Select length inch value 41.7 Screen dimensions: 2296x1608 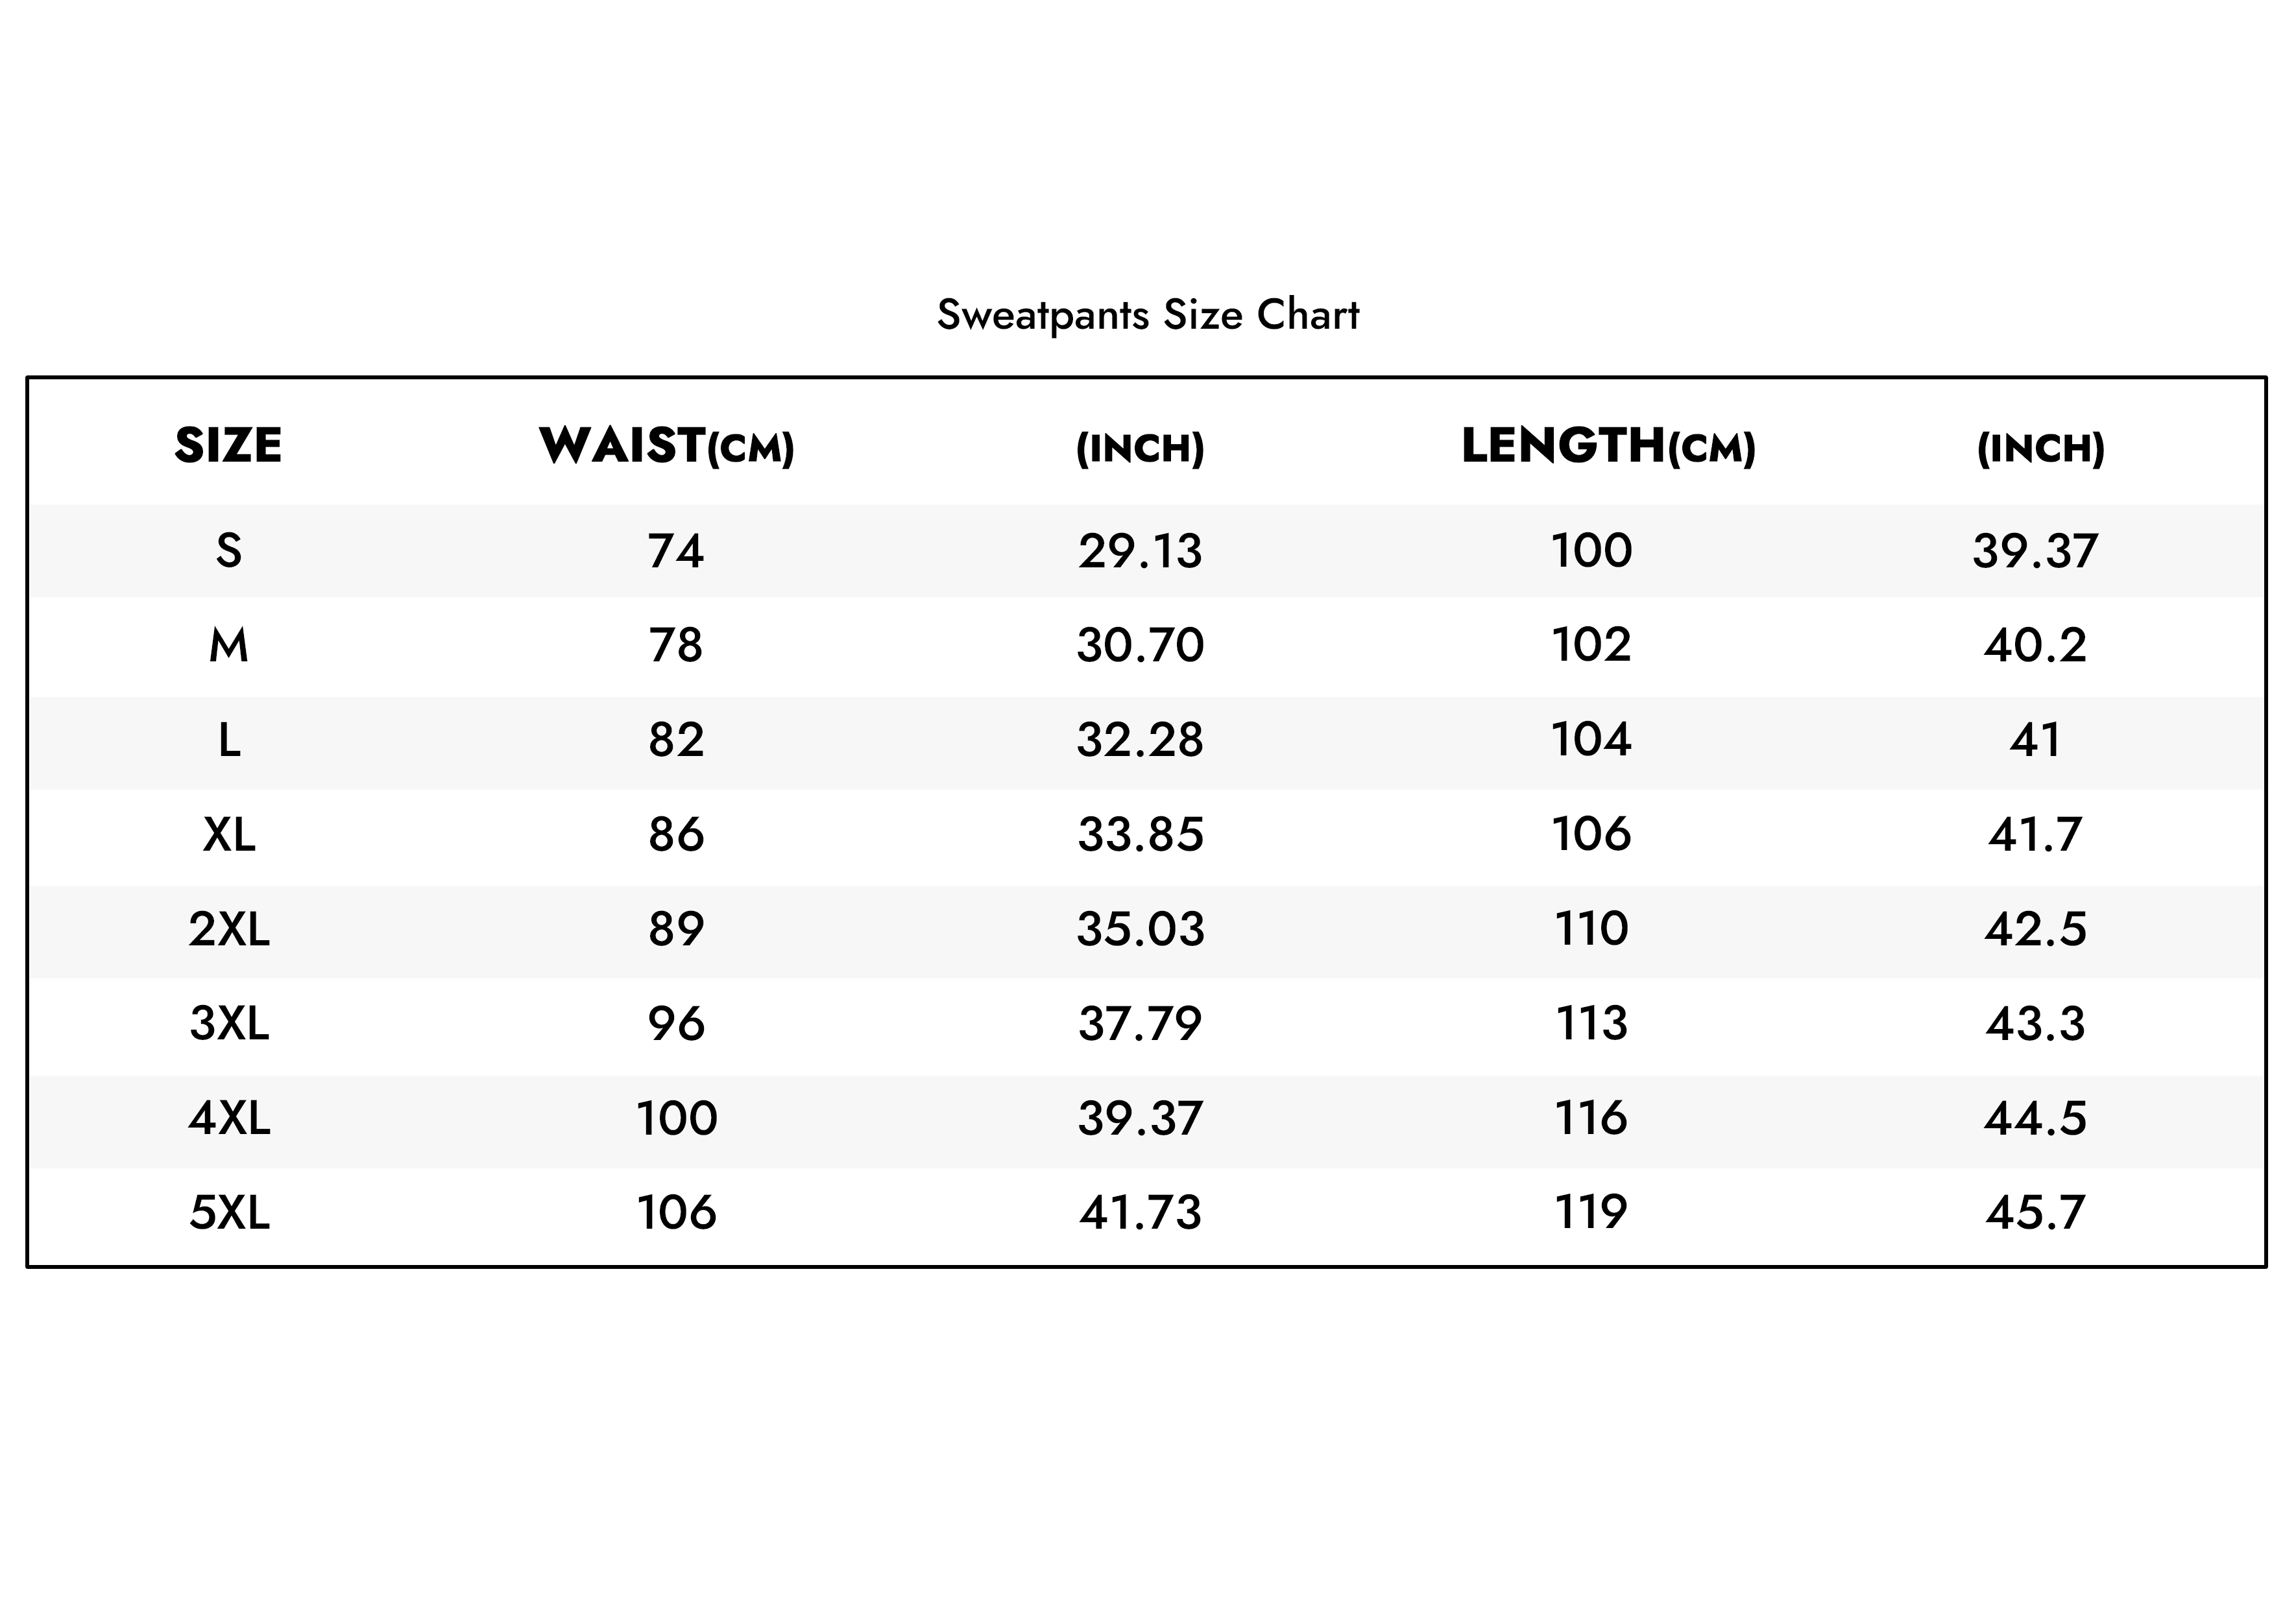(2036, 834)
